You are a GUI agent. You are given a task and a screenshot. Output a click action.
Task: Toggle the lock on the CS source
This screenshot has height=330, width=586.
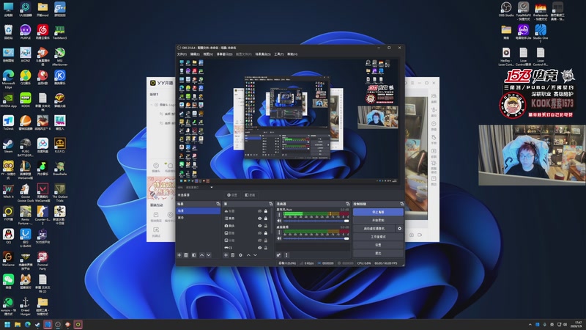[x=266, y=248]
